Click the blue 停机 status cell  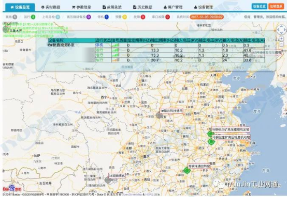99,45
